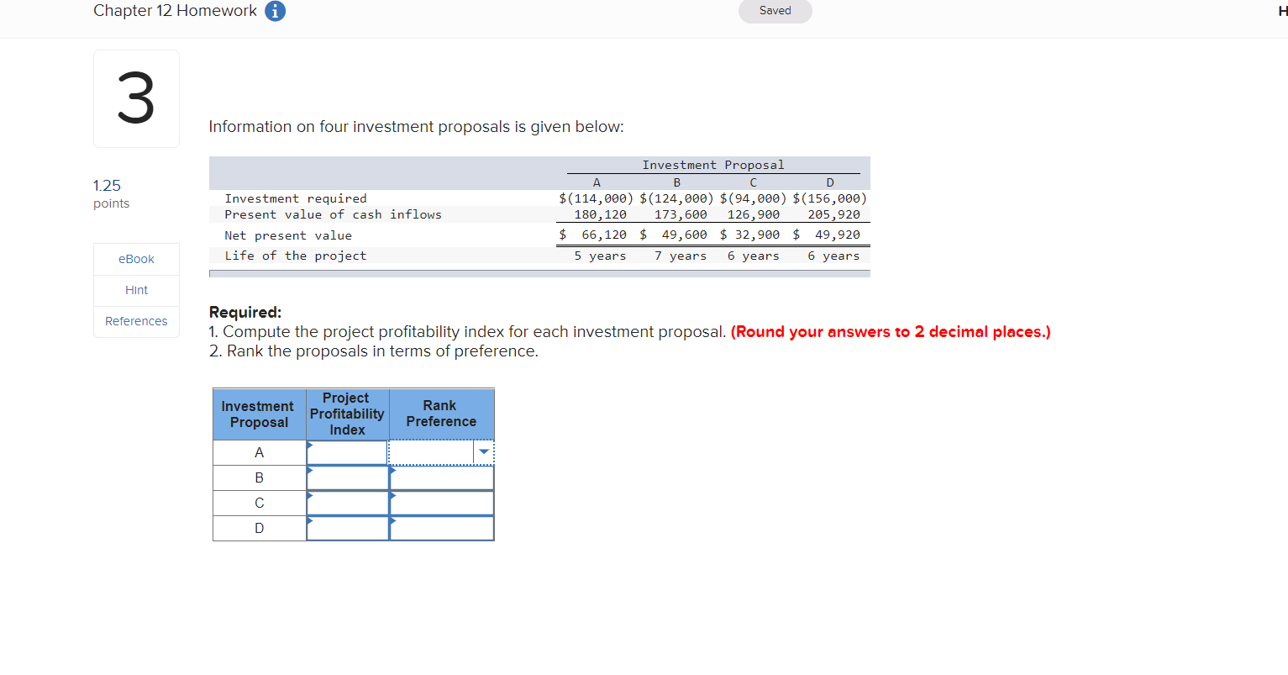Click the '205,920' cash inflow value
This screenshot has width=1288, height=675.
pyautogui.click(x=833, y=214)
